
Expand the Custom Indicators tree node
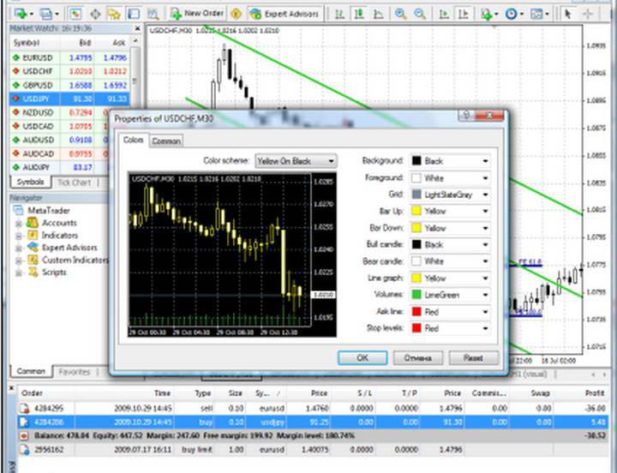(19, 260)
